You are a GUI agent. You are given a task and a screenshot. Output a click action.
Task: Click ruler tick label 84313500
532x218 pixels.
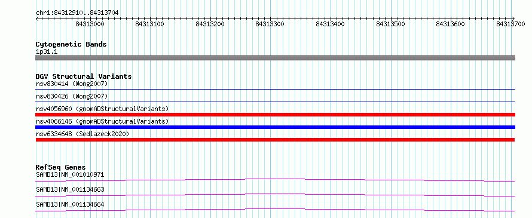pyautogui.click(x=391, y=24)
